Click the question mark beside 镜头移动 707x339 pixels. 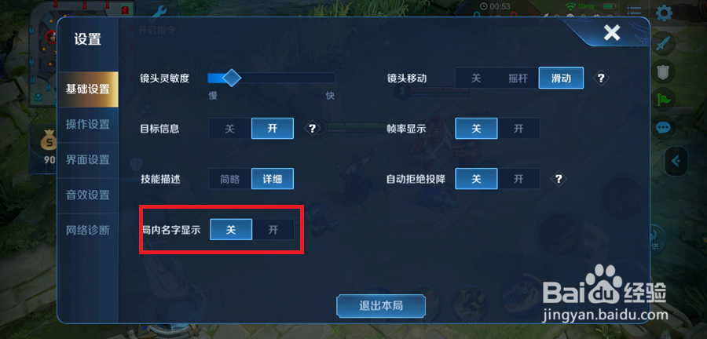[601, 78]
